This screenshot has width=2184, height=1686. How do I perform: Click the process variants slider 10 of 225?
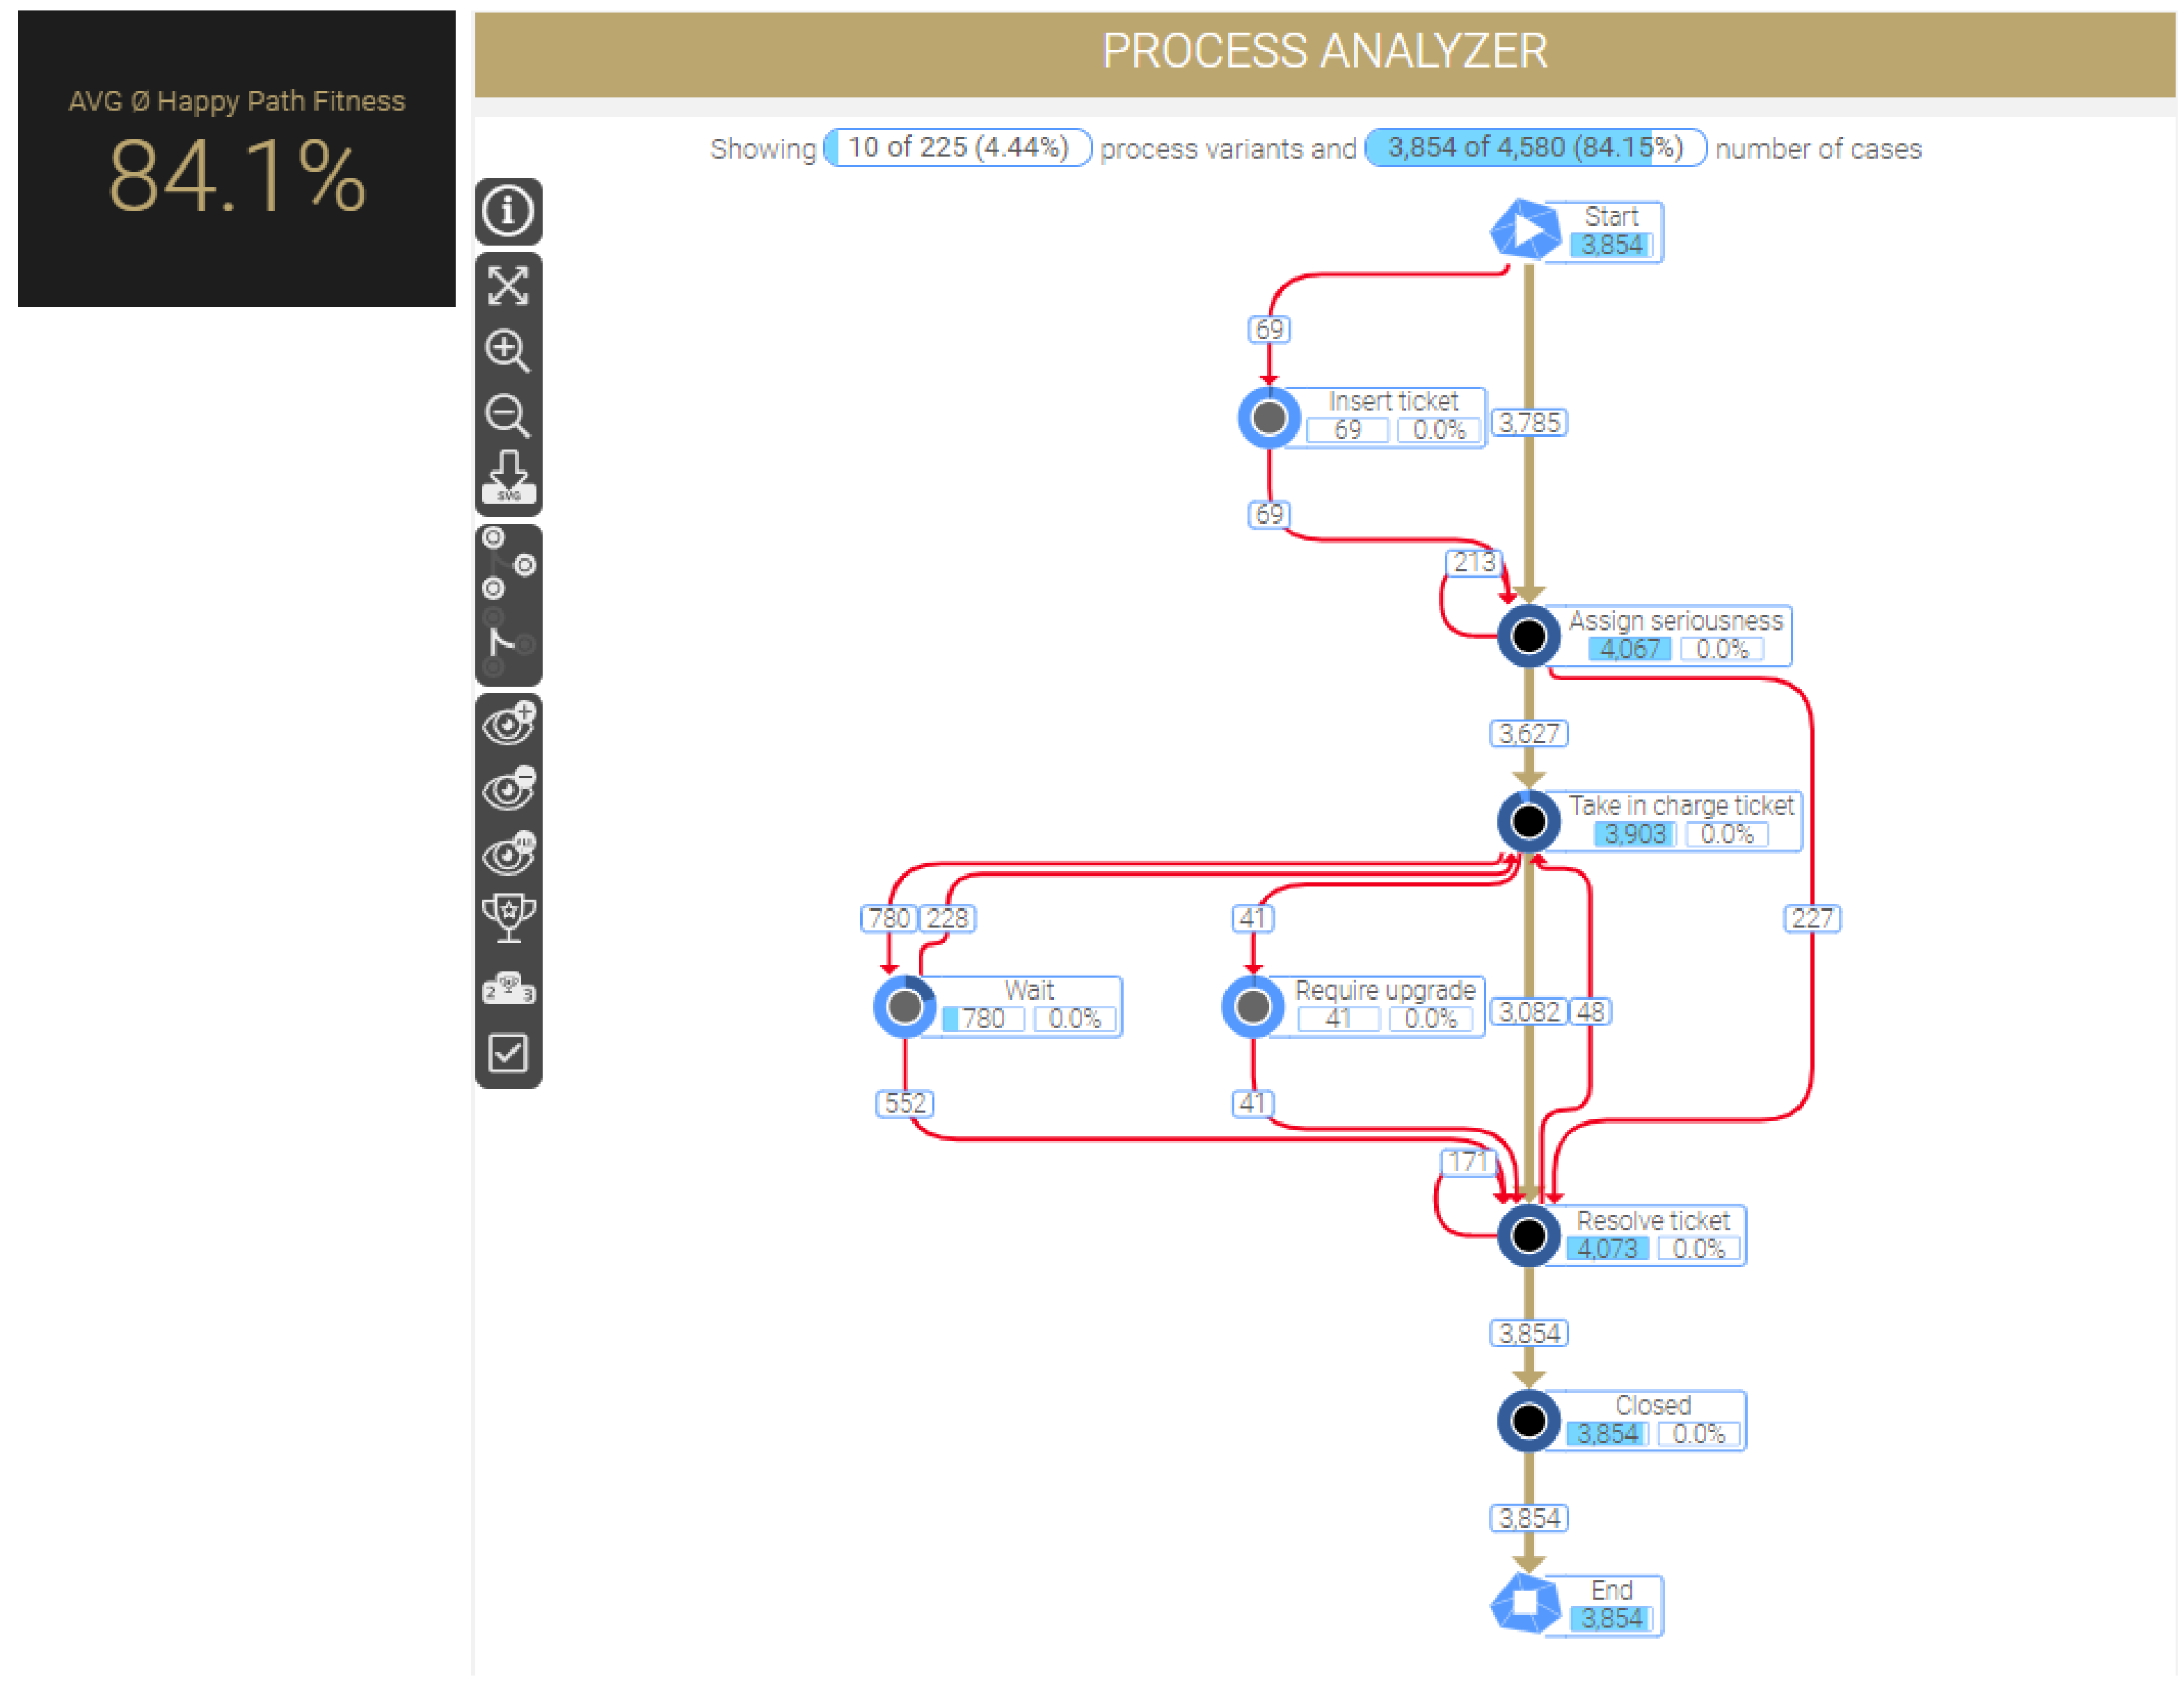click(957, 148)
